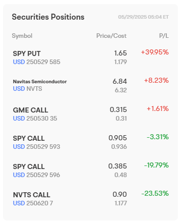Click the +39.95% P/L value
Image resolution: width=182 pixels, height=222 pixels.
point(155,52)
